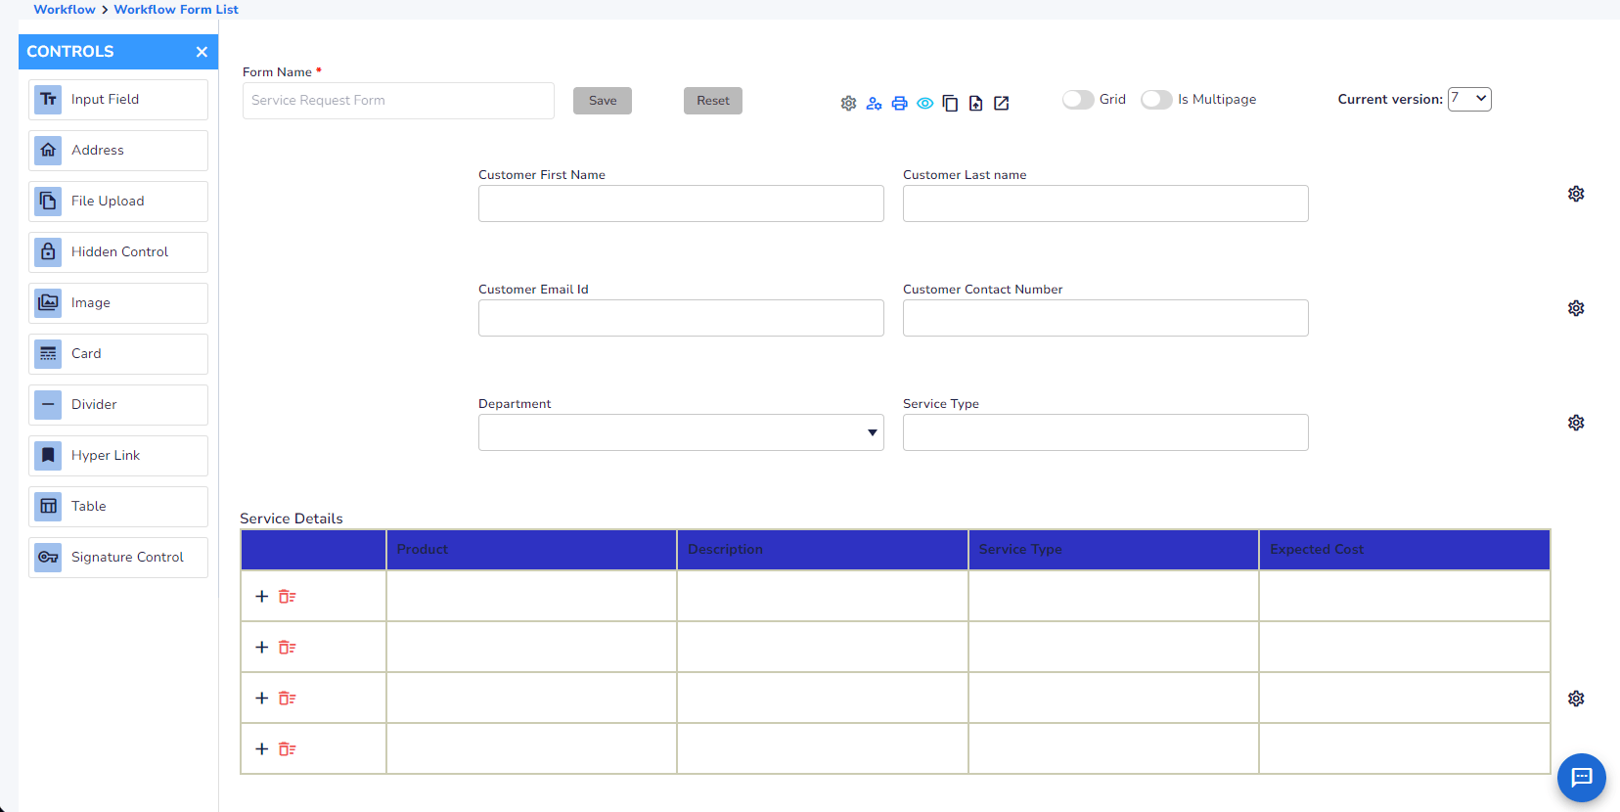Open settings for Service Details table
Image resolution: width=1620 pixels, height=812 pixels.
tap(1576, 699)
